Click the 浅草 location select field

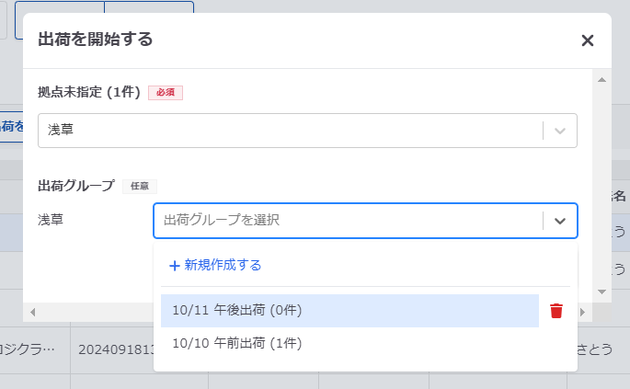click(307, 131)
